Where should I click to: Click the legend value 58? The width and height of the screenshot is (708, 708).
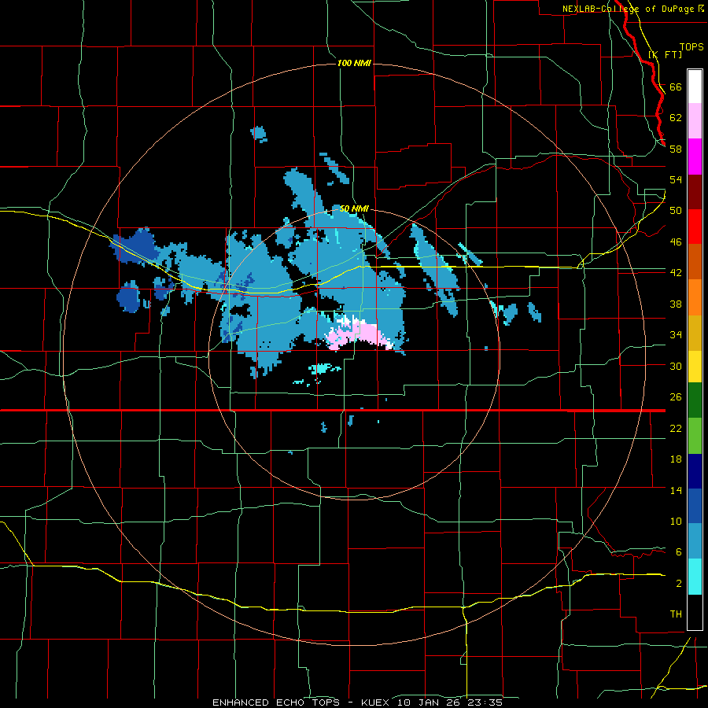[x=676, y=149]
